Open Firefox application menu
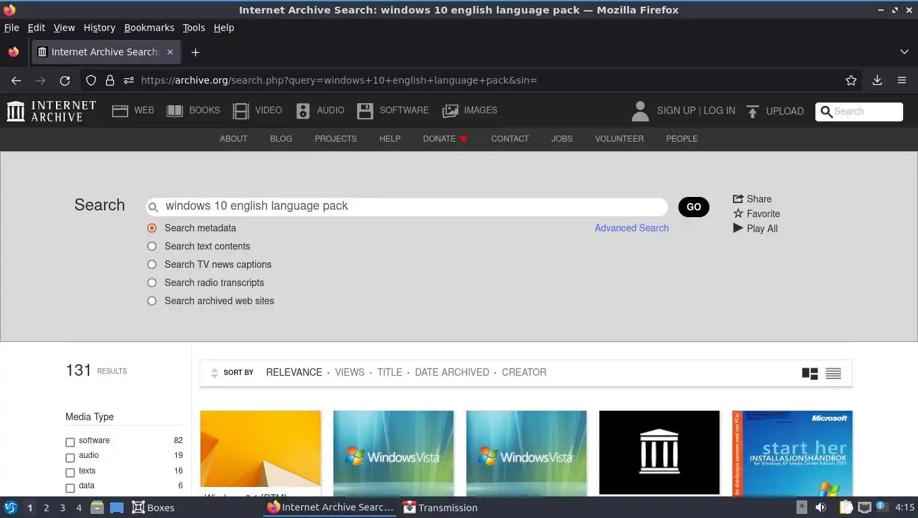 tap(902, 80)
